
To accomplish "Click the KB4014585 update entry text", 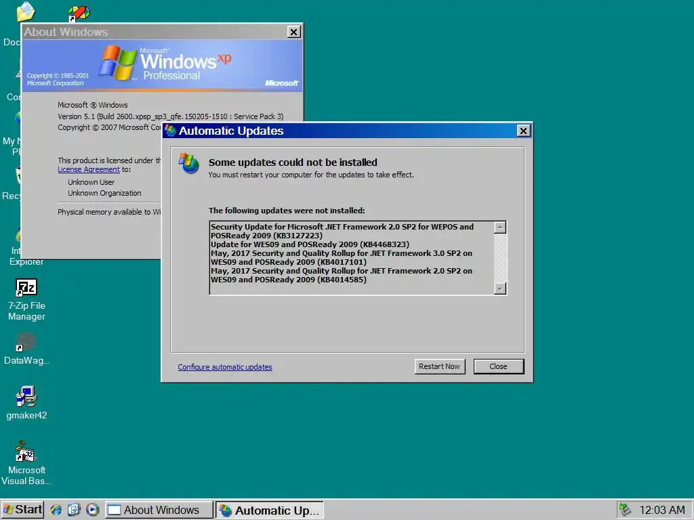I will coord(342,276).
